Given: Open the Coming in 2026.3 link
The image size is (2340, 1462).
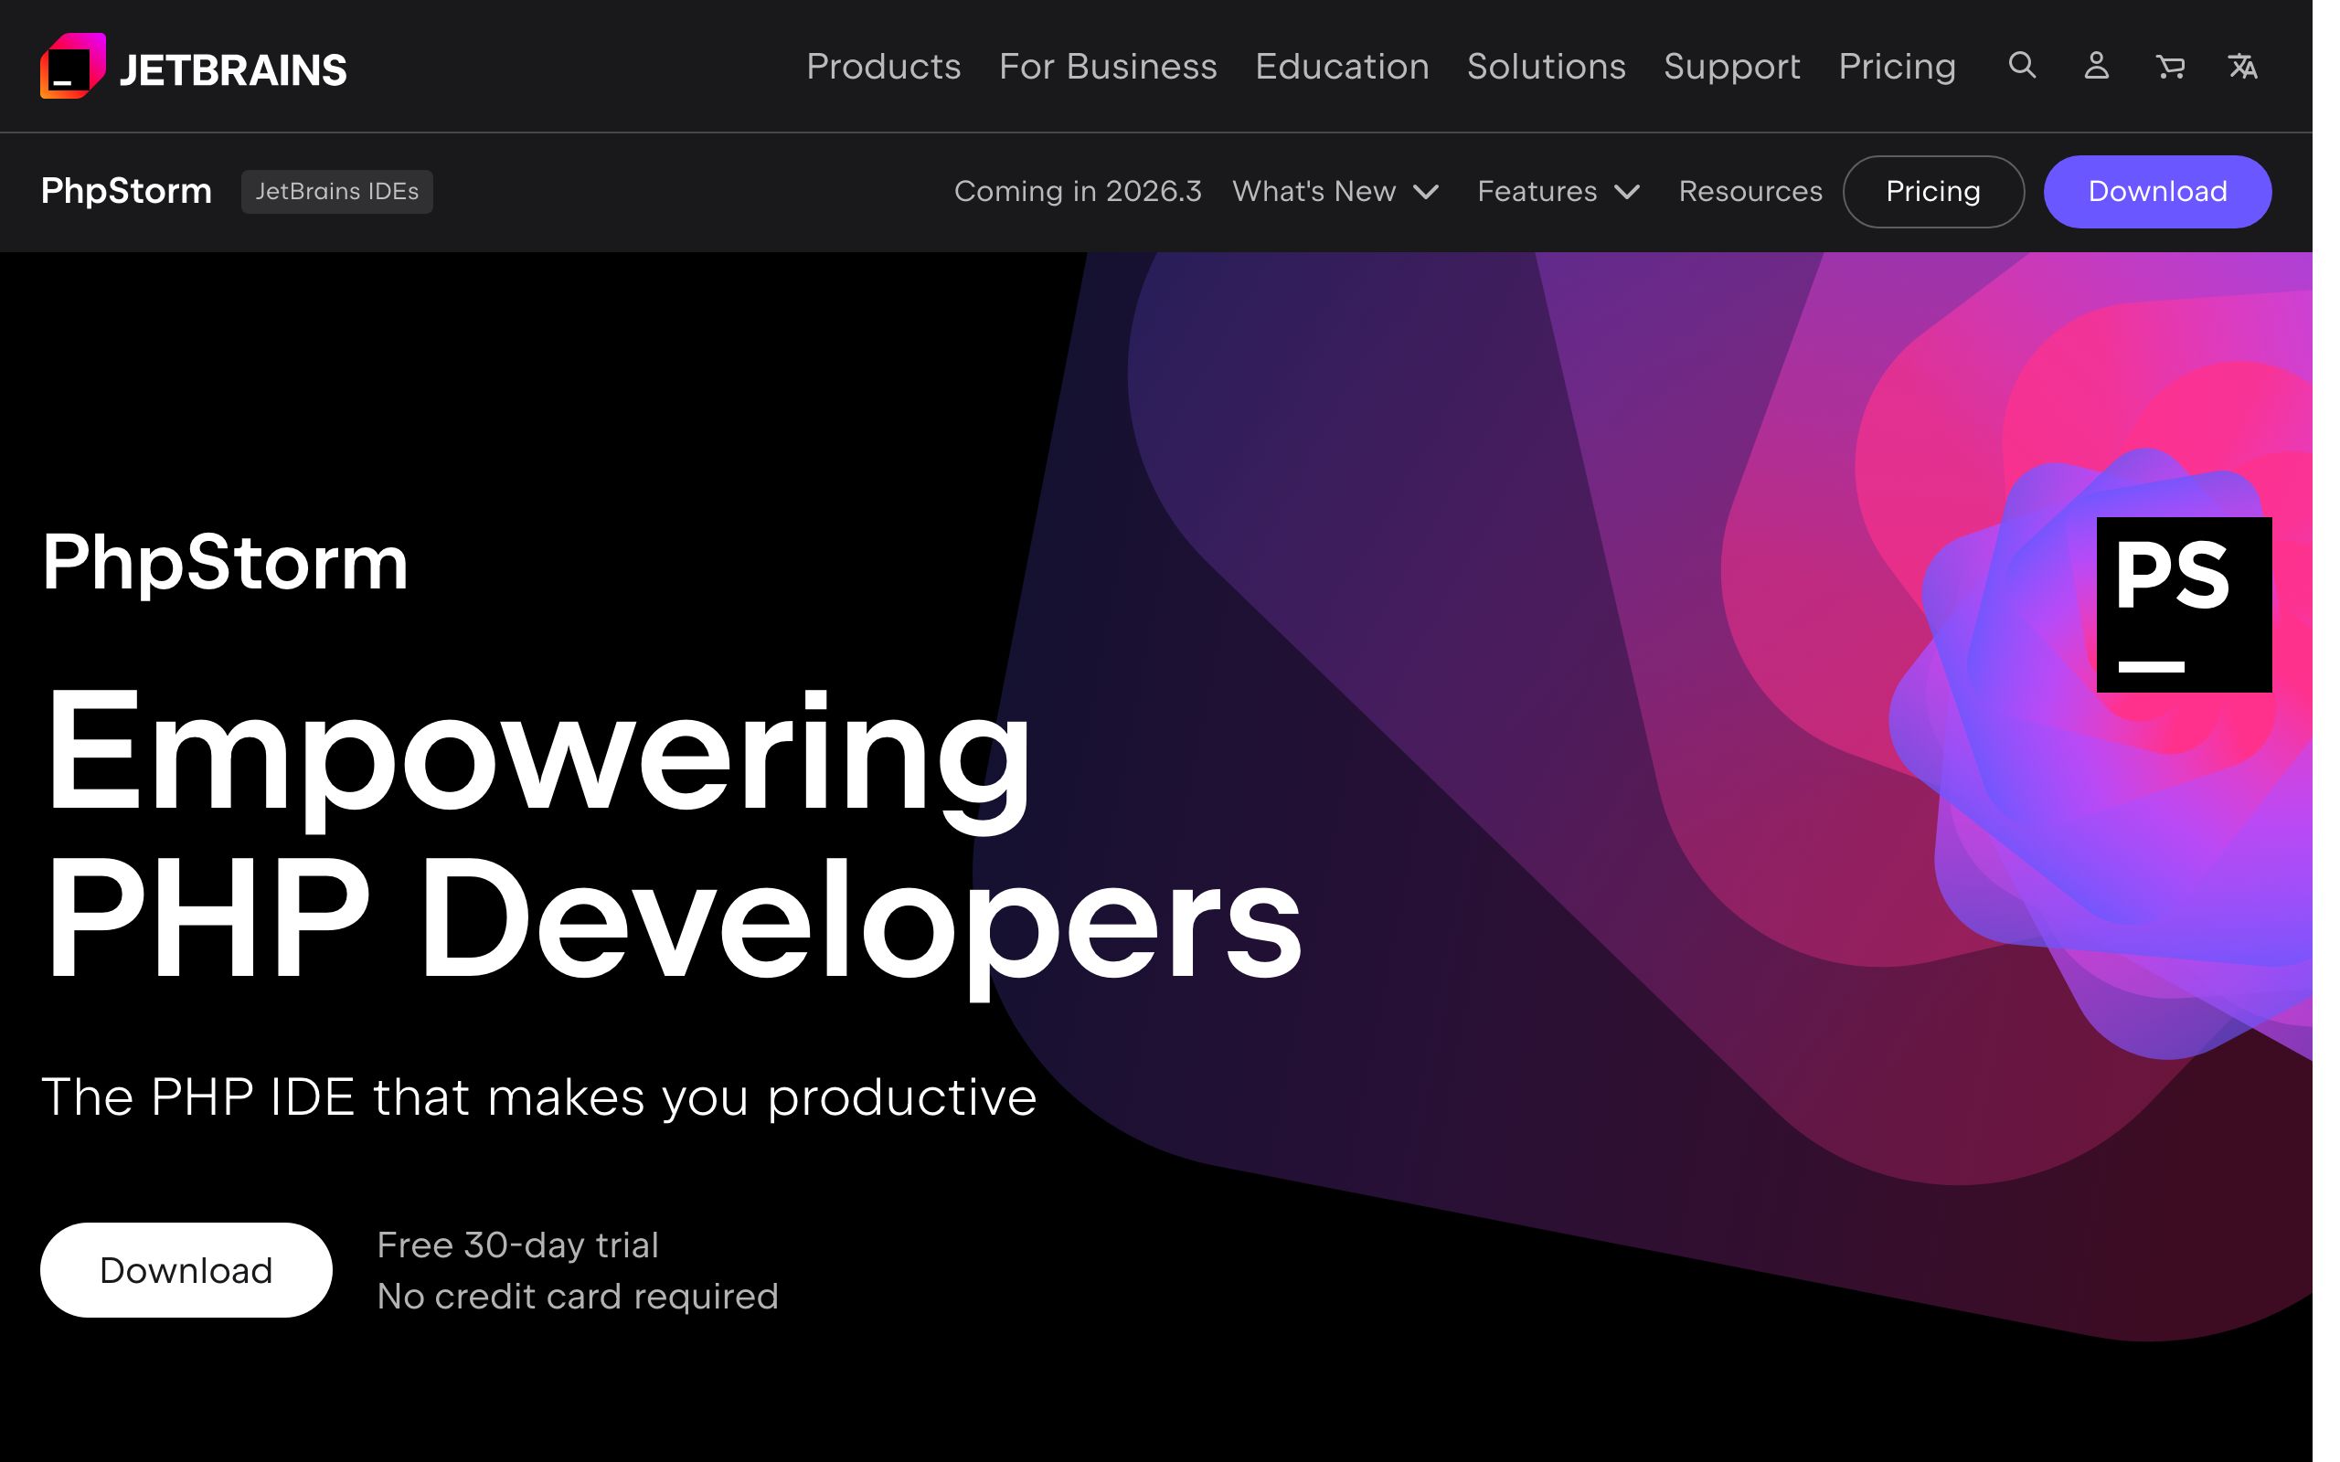Looking at the screenshot, I should pyautogui.click(x=1077, y=192).
